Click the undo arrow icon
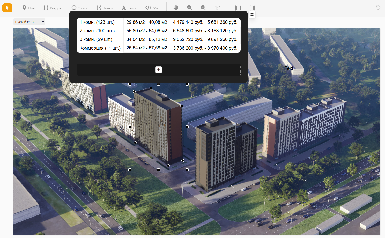The width and height of the screenshot is (385, 238). (x=378, y=8)
